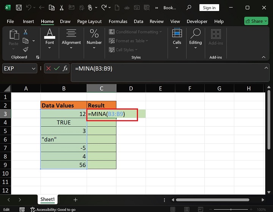Confirm formula with the Enter checkmark
The image size is (273, 212).
(57, 69)
